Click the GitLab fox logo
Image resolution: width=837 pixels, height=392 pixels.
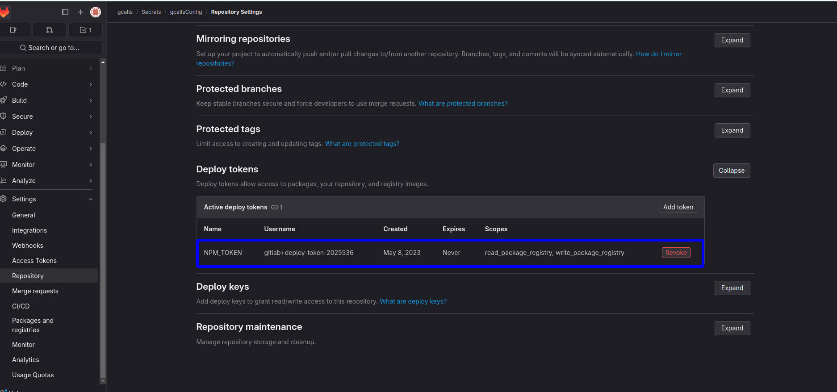pyautogui.click(x=4, y=12)
